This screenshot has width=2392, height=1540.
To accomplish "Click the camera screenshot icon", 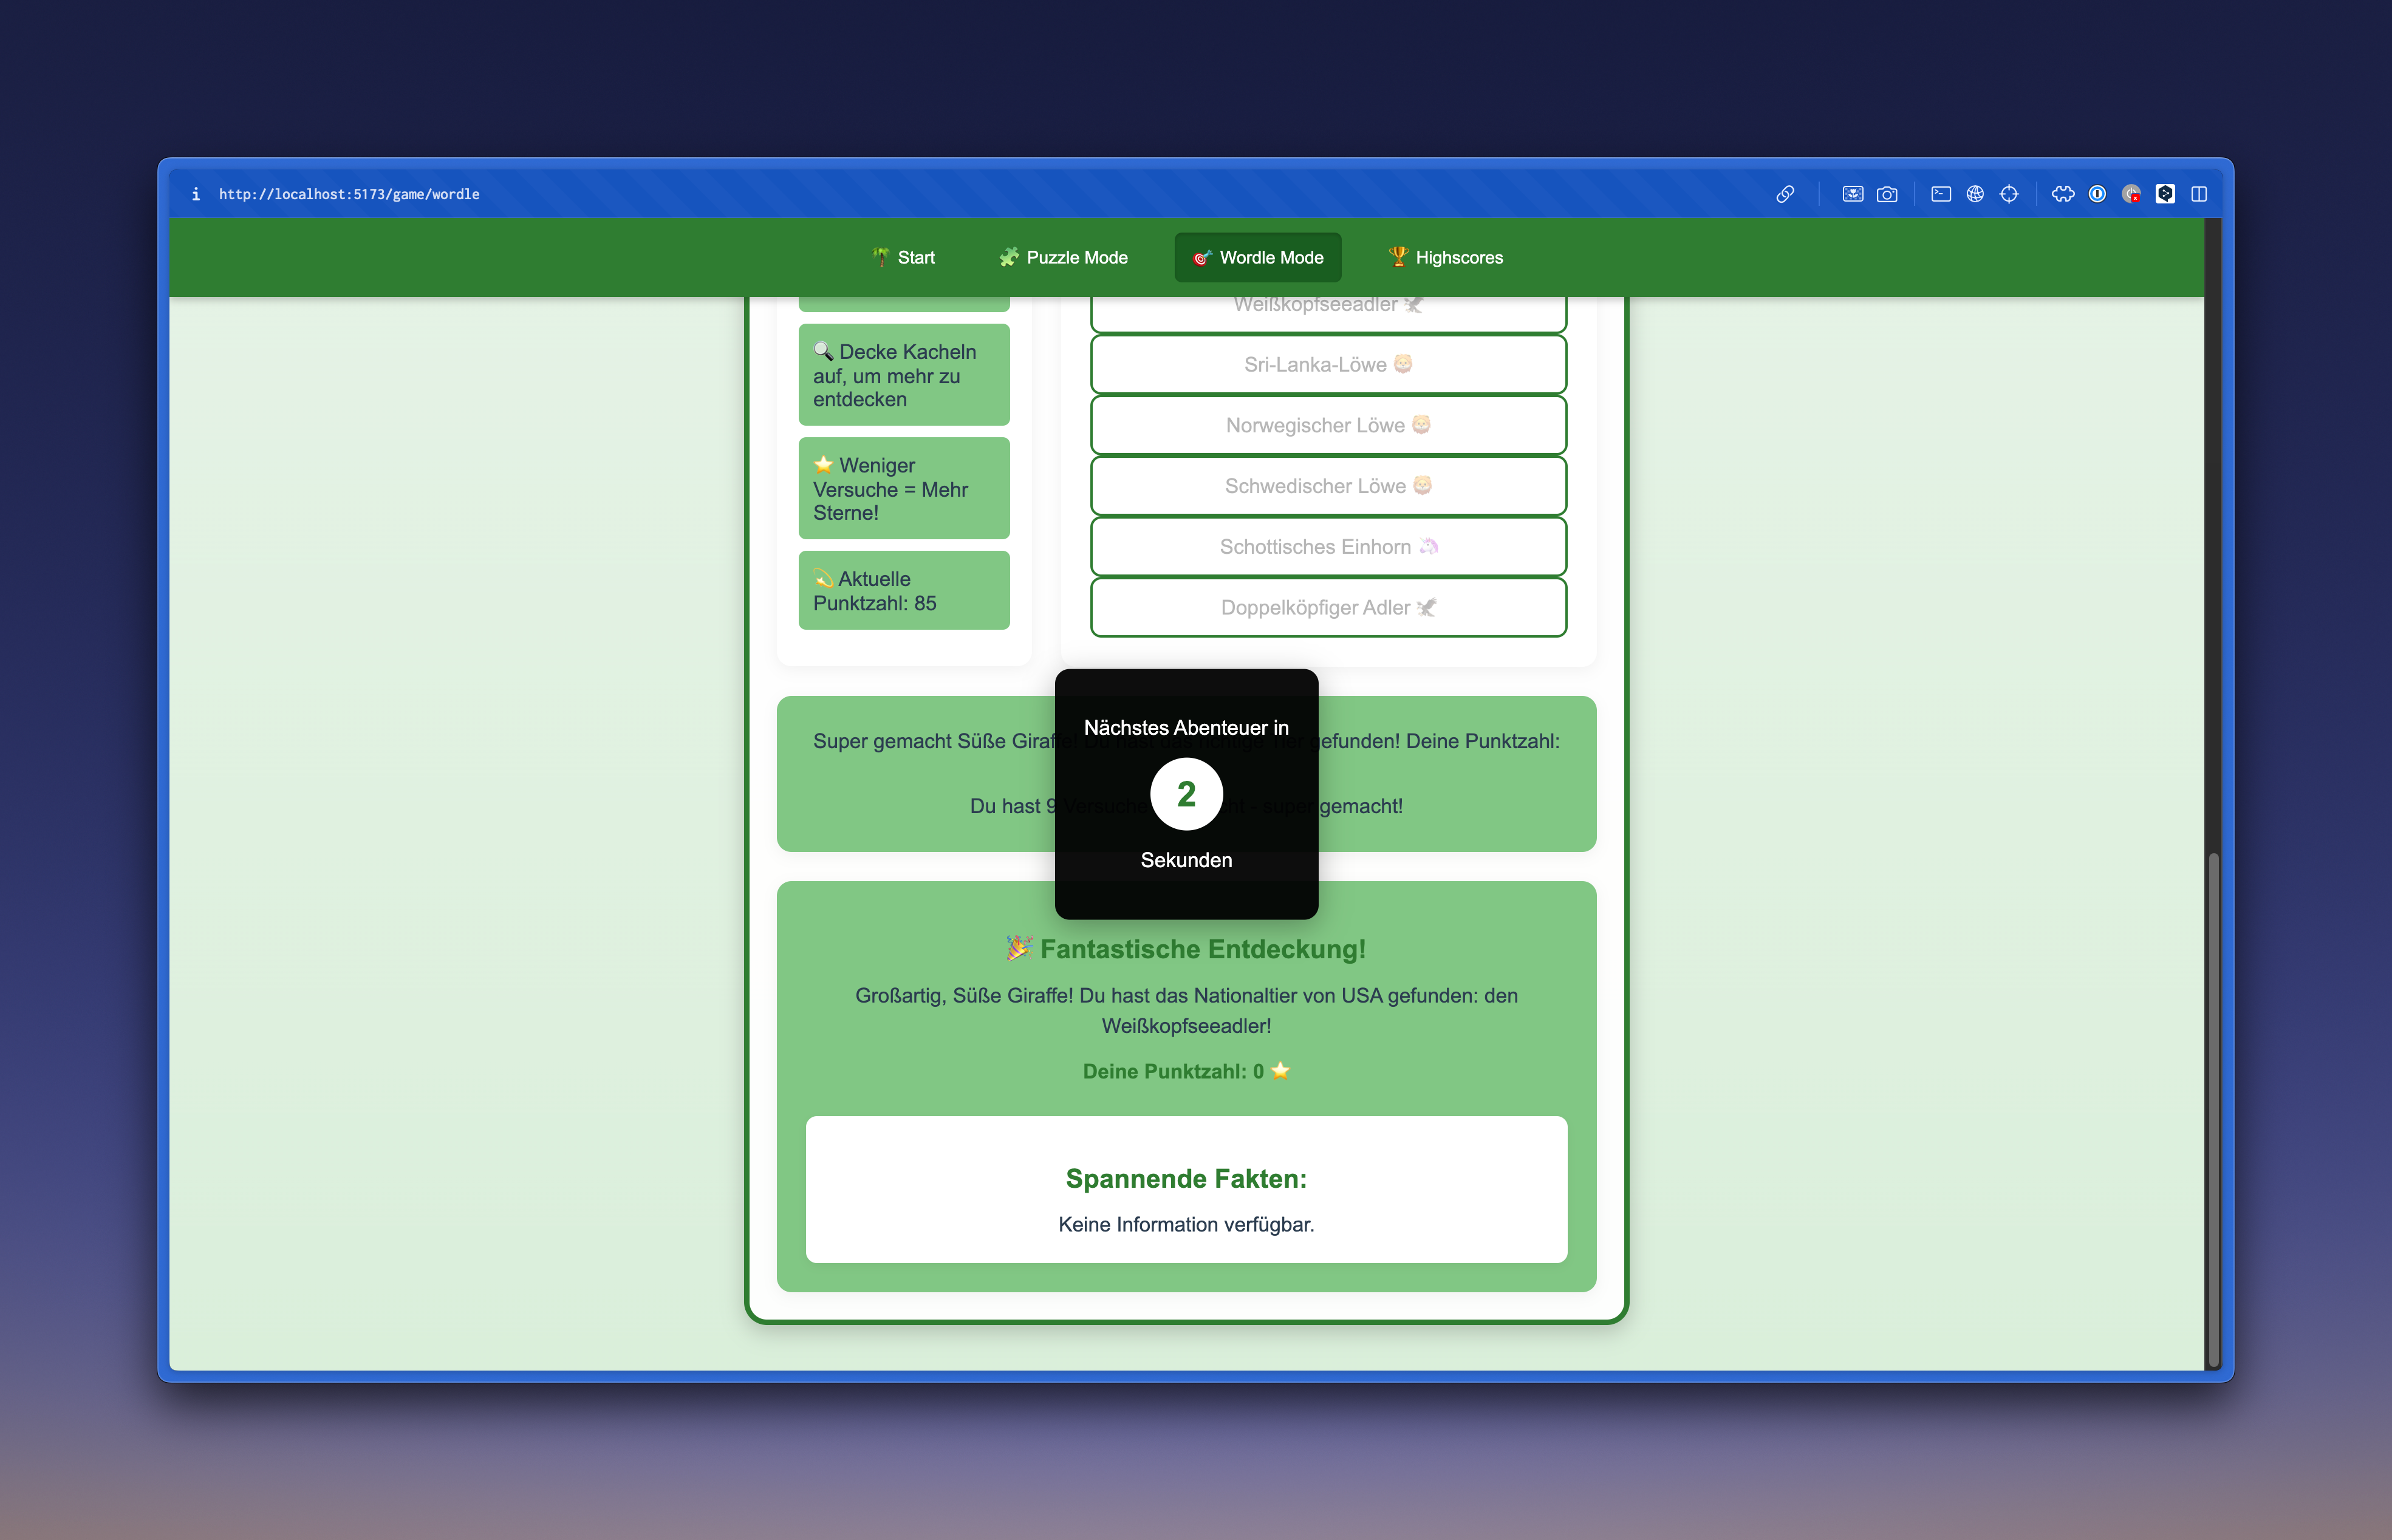I will click(x=1887, y=194).
